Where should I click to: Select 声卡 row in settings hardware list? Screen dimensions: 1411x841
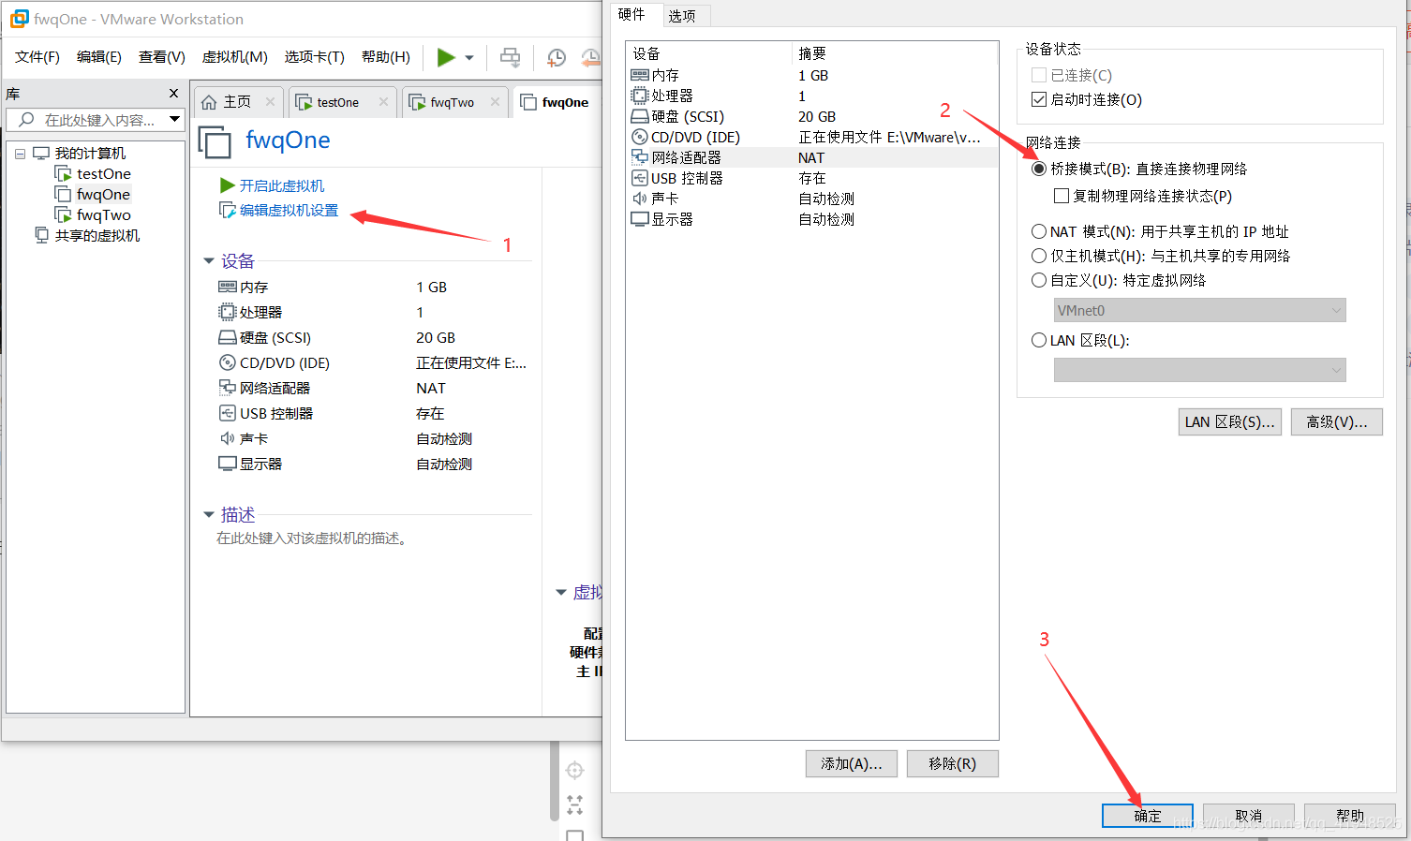click(x=811, y=199)
